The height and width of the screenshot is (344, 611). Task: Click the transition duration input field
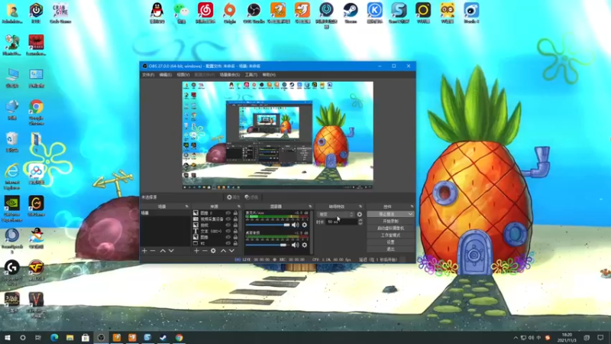[x=341, y=222]
